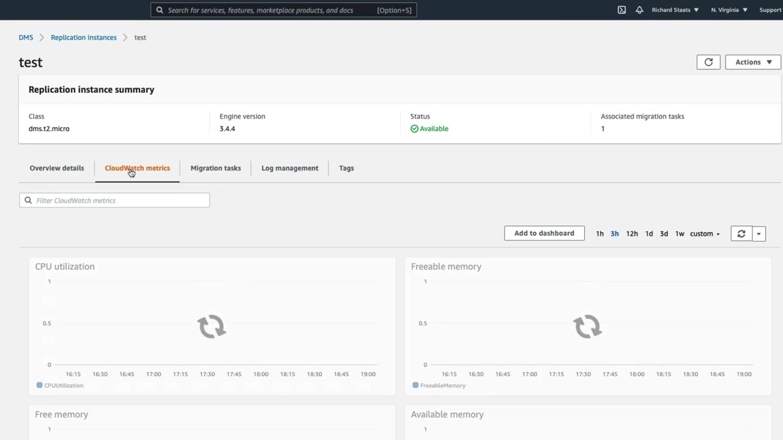Click the Add to dashboard button
Viewport: 783px width, 440px height.
tap(544, 233)
